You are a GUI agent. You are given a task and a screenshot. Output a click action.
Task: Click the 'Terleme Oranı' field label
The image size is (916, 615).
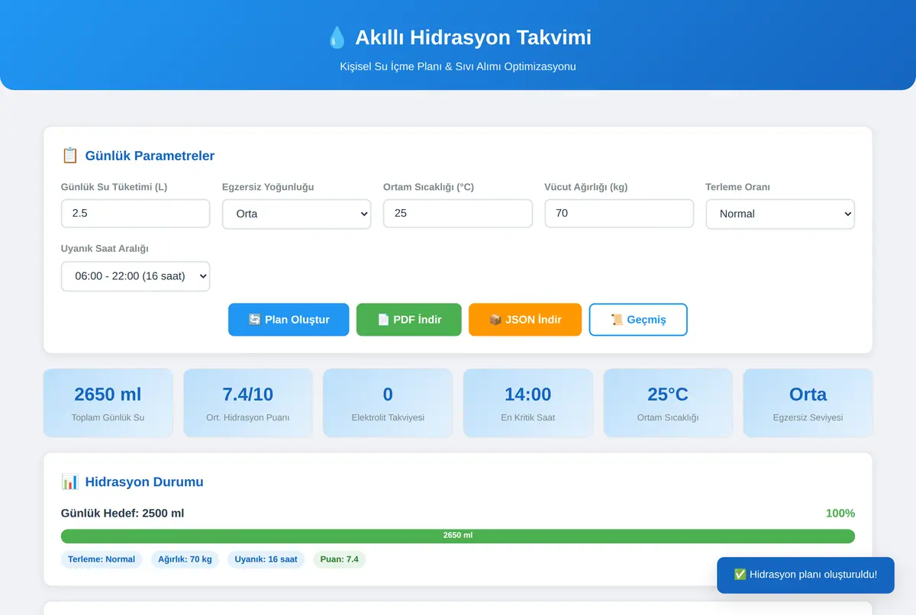[737, 187]
